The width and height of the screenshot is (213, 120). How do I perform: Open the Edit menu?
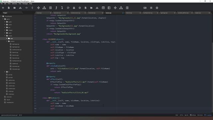[5, 4]
